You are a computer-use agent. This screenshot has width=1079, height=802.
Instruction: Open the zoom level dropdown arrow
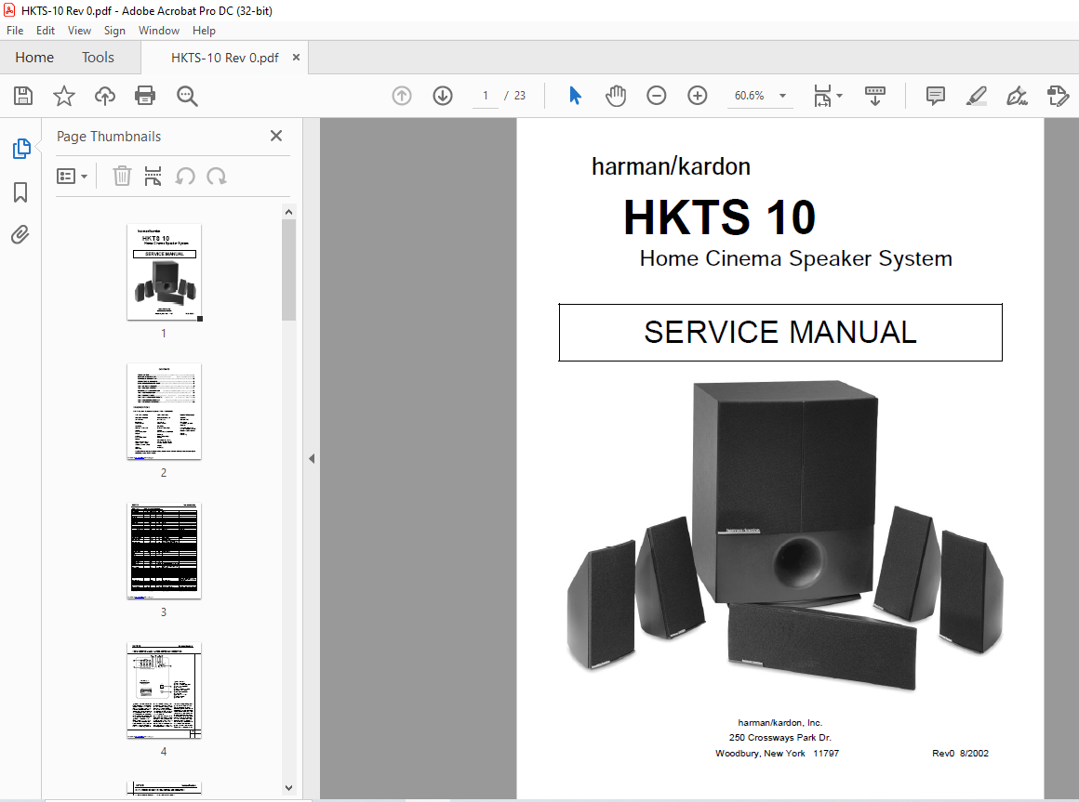pos(782,96)
